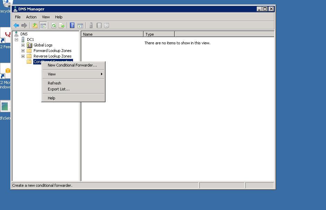Select the DNS root tree item
Screen dimensions: 326x210
pos(24,34)
